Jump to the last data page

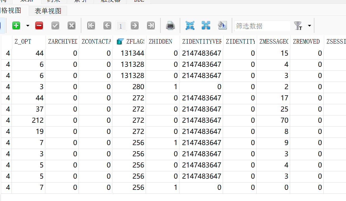(x=151, y=26)
